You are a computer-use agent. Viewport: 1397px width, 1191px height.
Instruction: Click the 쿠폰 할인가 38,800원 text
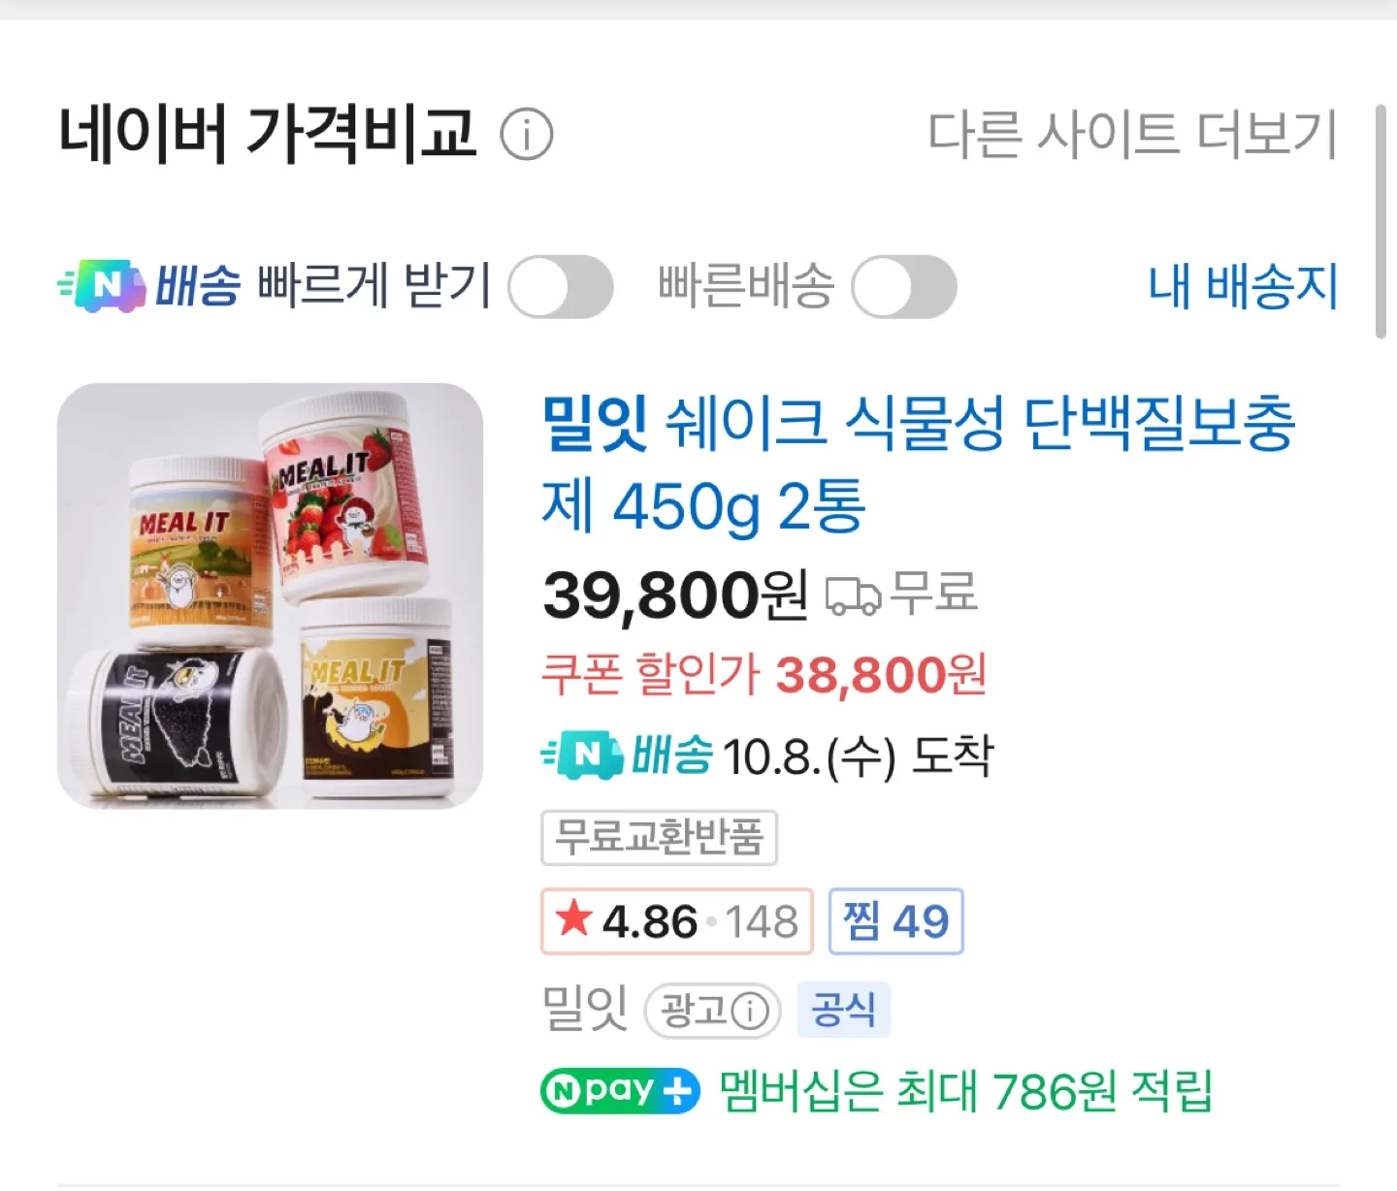763,674
